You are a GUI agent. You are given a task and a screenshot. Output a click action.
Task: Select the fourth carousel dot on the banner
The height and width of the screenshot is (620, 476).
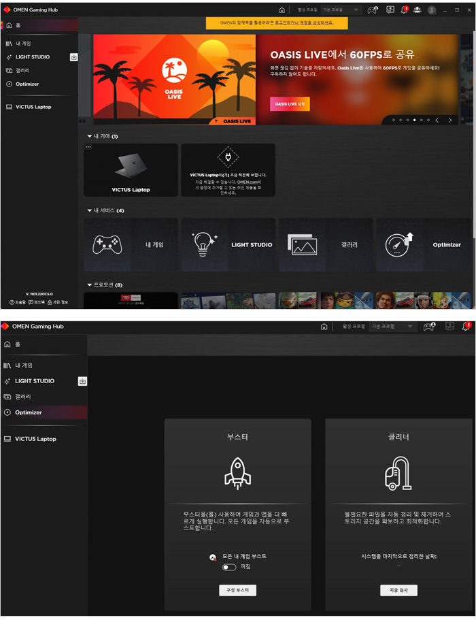pos(414,120)
